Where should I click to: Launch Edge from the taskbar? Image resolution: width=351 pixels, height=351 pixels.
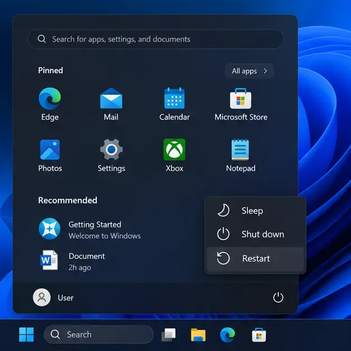pyautogui.click(x=228, y=335)
